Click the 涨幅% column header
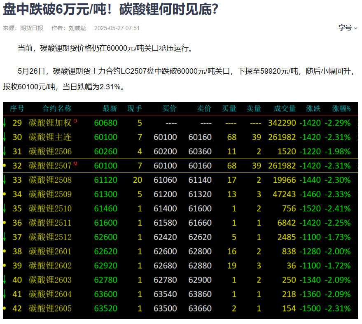 click(341, 108)
